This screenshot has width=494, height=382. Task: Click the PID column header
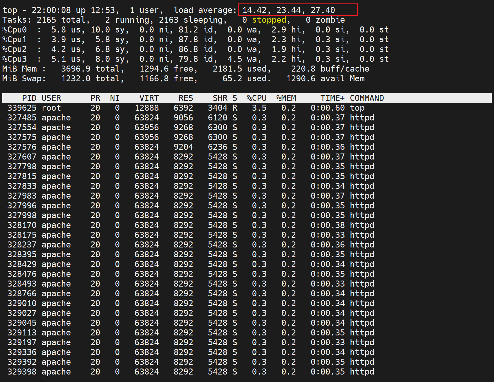[x=29, y=98]
